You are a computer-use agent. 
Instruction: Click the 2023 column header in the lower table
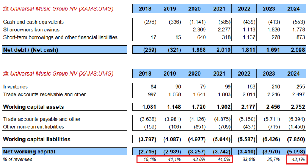(x=269, y=74)
